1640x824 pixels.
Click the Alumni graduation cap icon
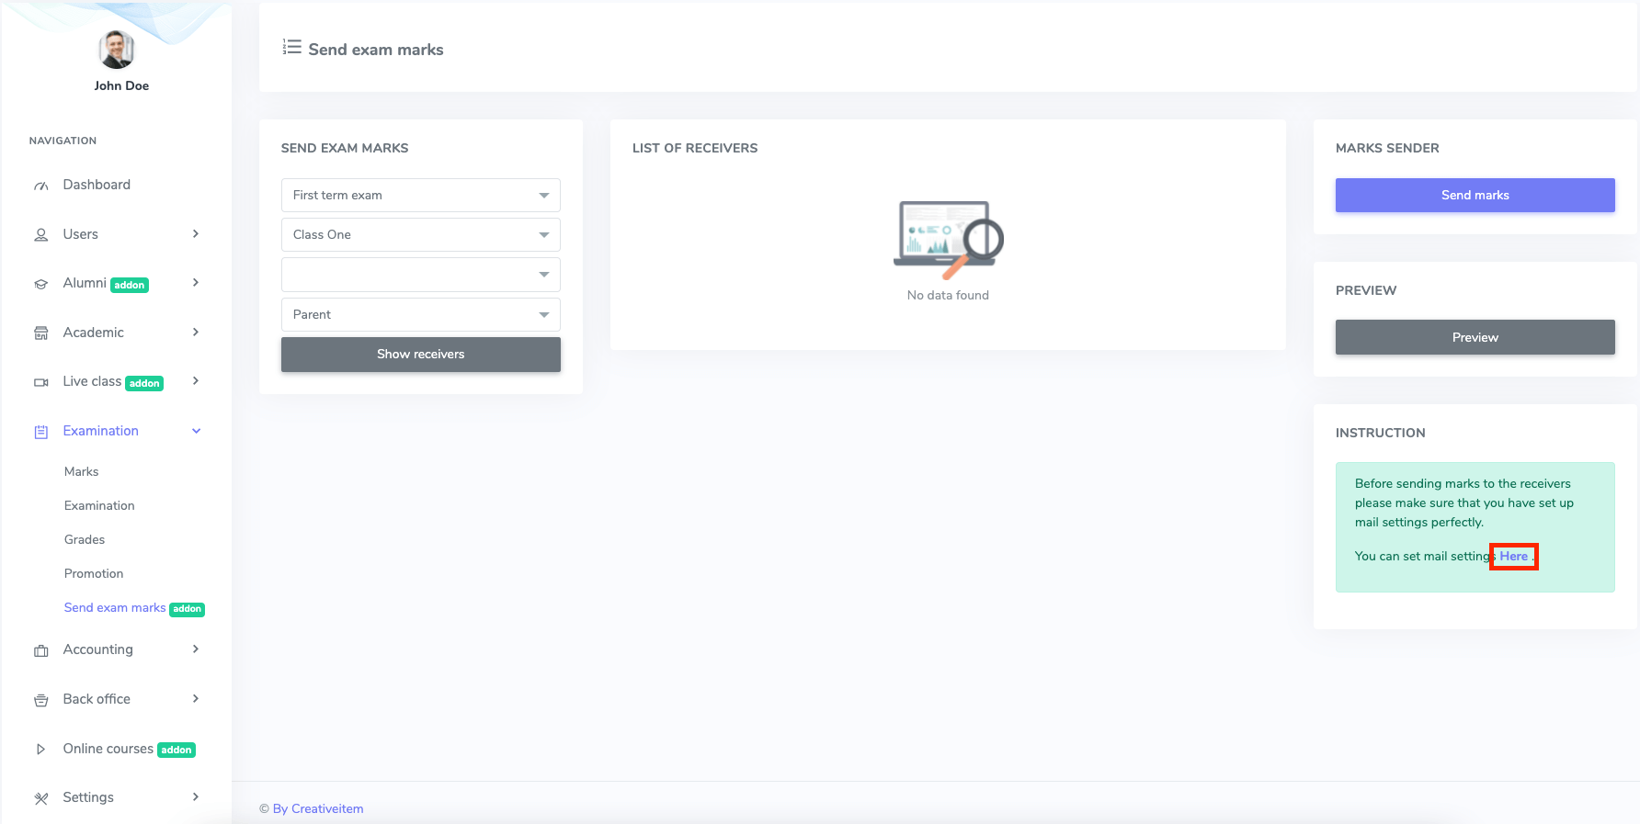pos(41,284)
